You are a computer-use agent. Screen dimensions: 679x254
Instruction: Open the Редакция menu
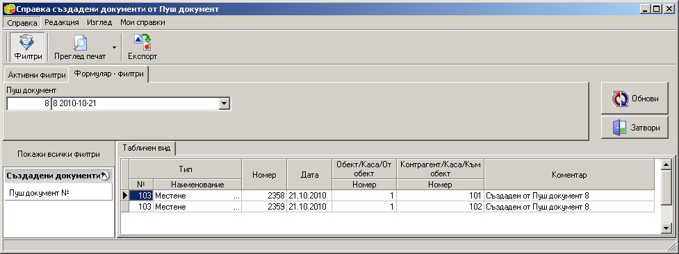61,22
